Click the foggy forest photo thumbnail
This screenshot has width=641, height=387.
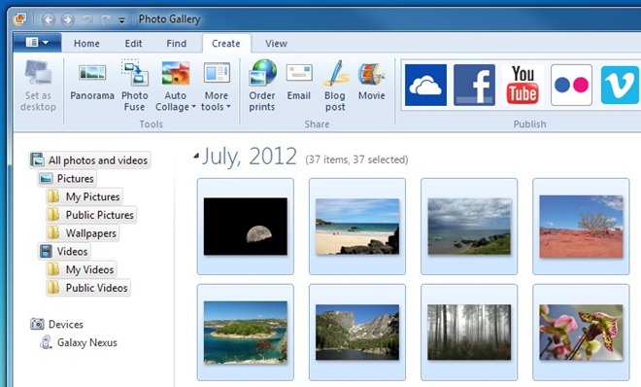coord(469,333)
